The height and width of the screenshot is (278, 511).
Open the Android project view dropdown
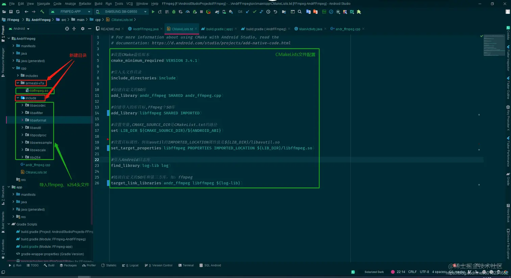(x=19, y=29)
